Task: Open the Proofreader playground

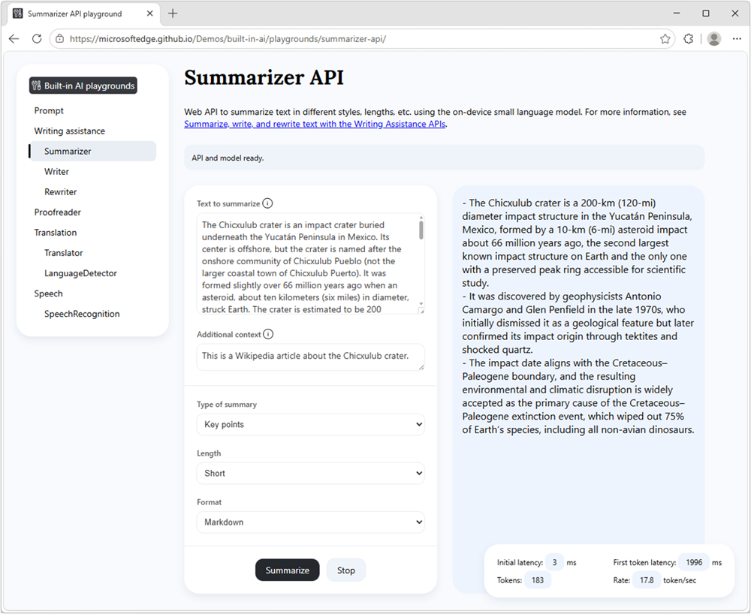Action: click(x=58, y=212)
